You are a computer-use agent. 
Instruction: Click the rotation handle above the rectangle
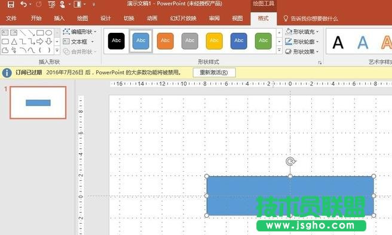[x=290, y=162]
